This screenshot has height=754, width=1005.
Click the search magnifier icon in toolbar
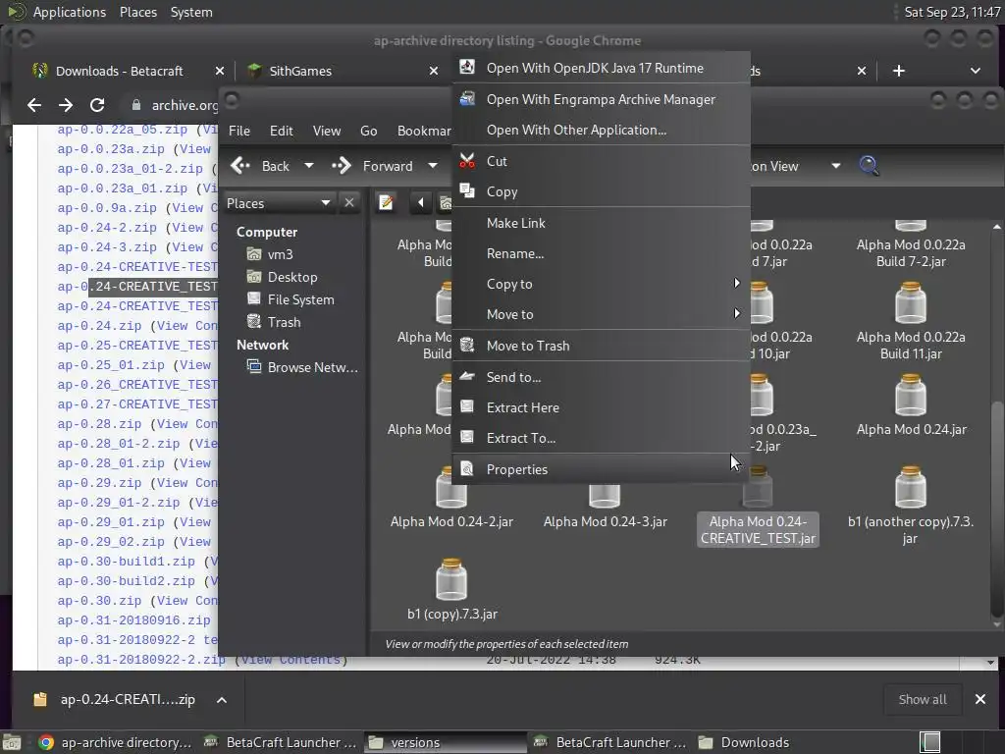(870, 165)
